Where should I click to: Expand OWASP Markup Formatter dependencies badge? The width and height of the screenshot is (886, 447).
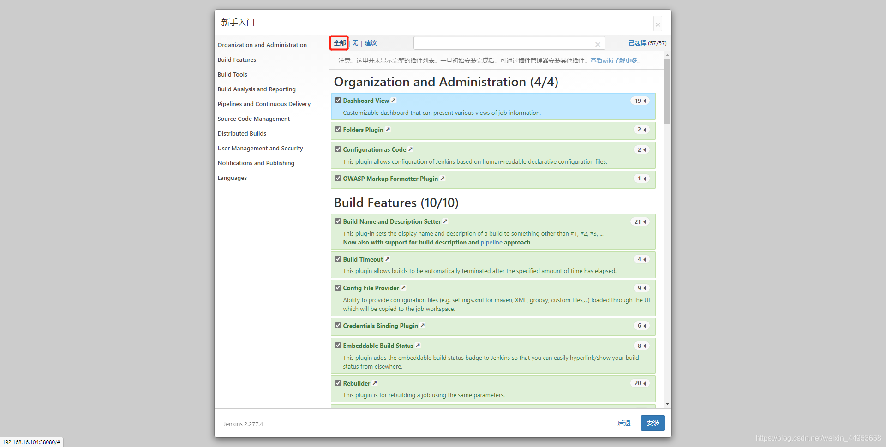(x=641, y=179)
